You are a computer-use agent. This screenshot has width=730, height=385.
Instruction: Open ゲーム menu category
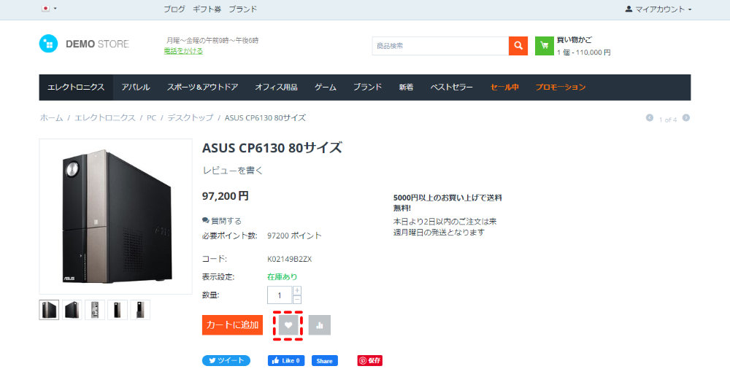coord(325,87)
